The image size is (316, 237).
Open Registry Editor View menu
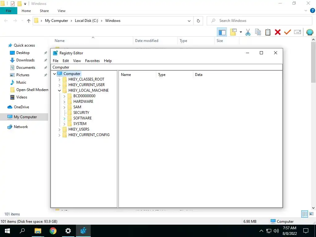point(77,61)
